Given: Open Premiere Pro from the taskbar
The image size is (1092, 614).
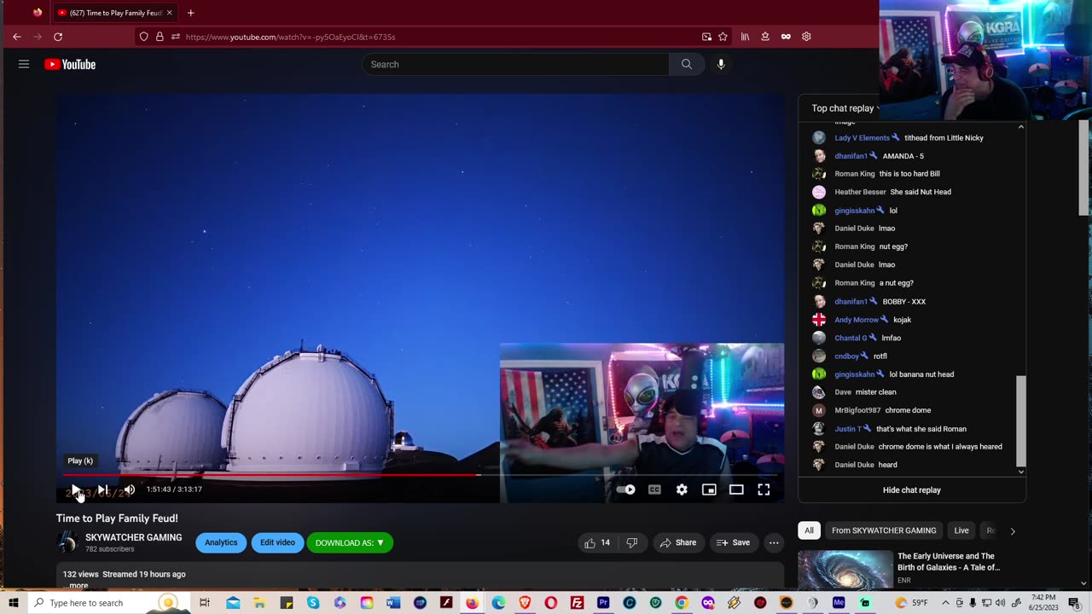Looking at the screenshot, I should pos(604,603).
